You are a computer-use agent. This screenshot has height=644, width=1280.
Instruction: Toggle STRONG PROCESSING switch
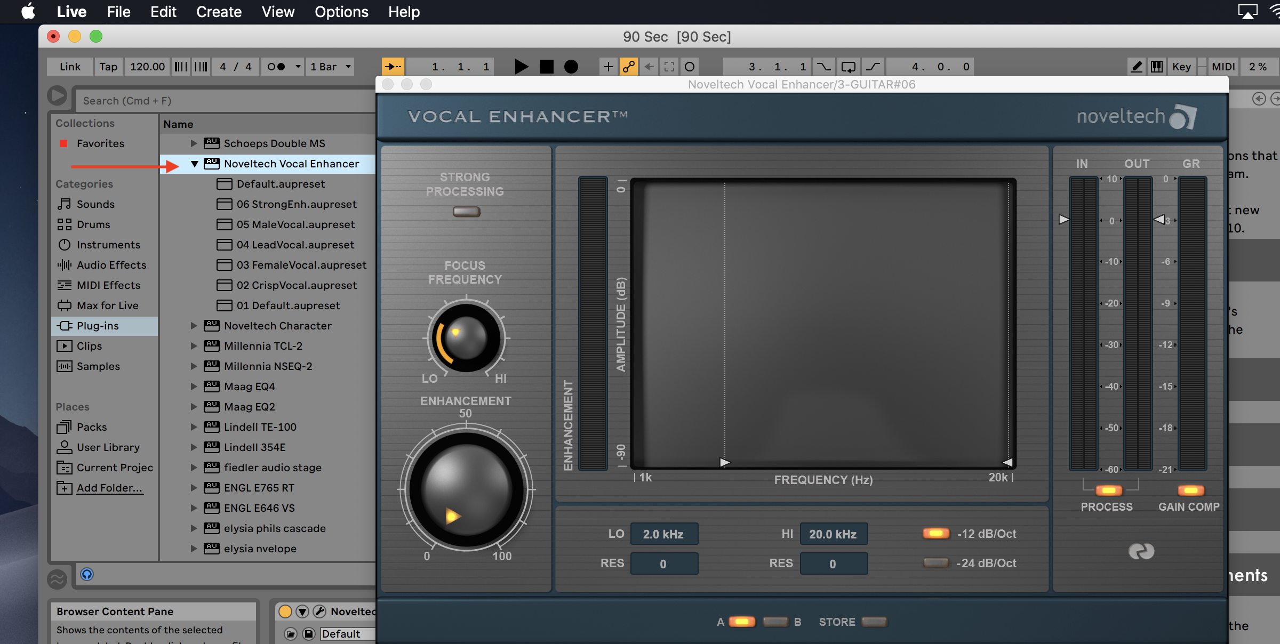[x=466, y=212]
